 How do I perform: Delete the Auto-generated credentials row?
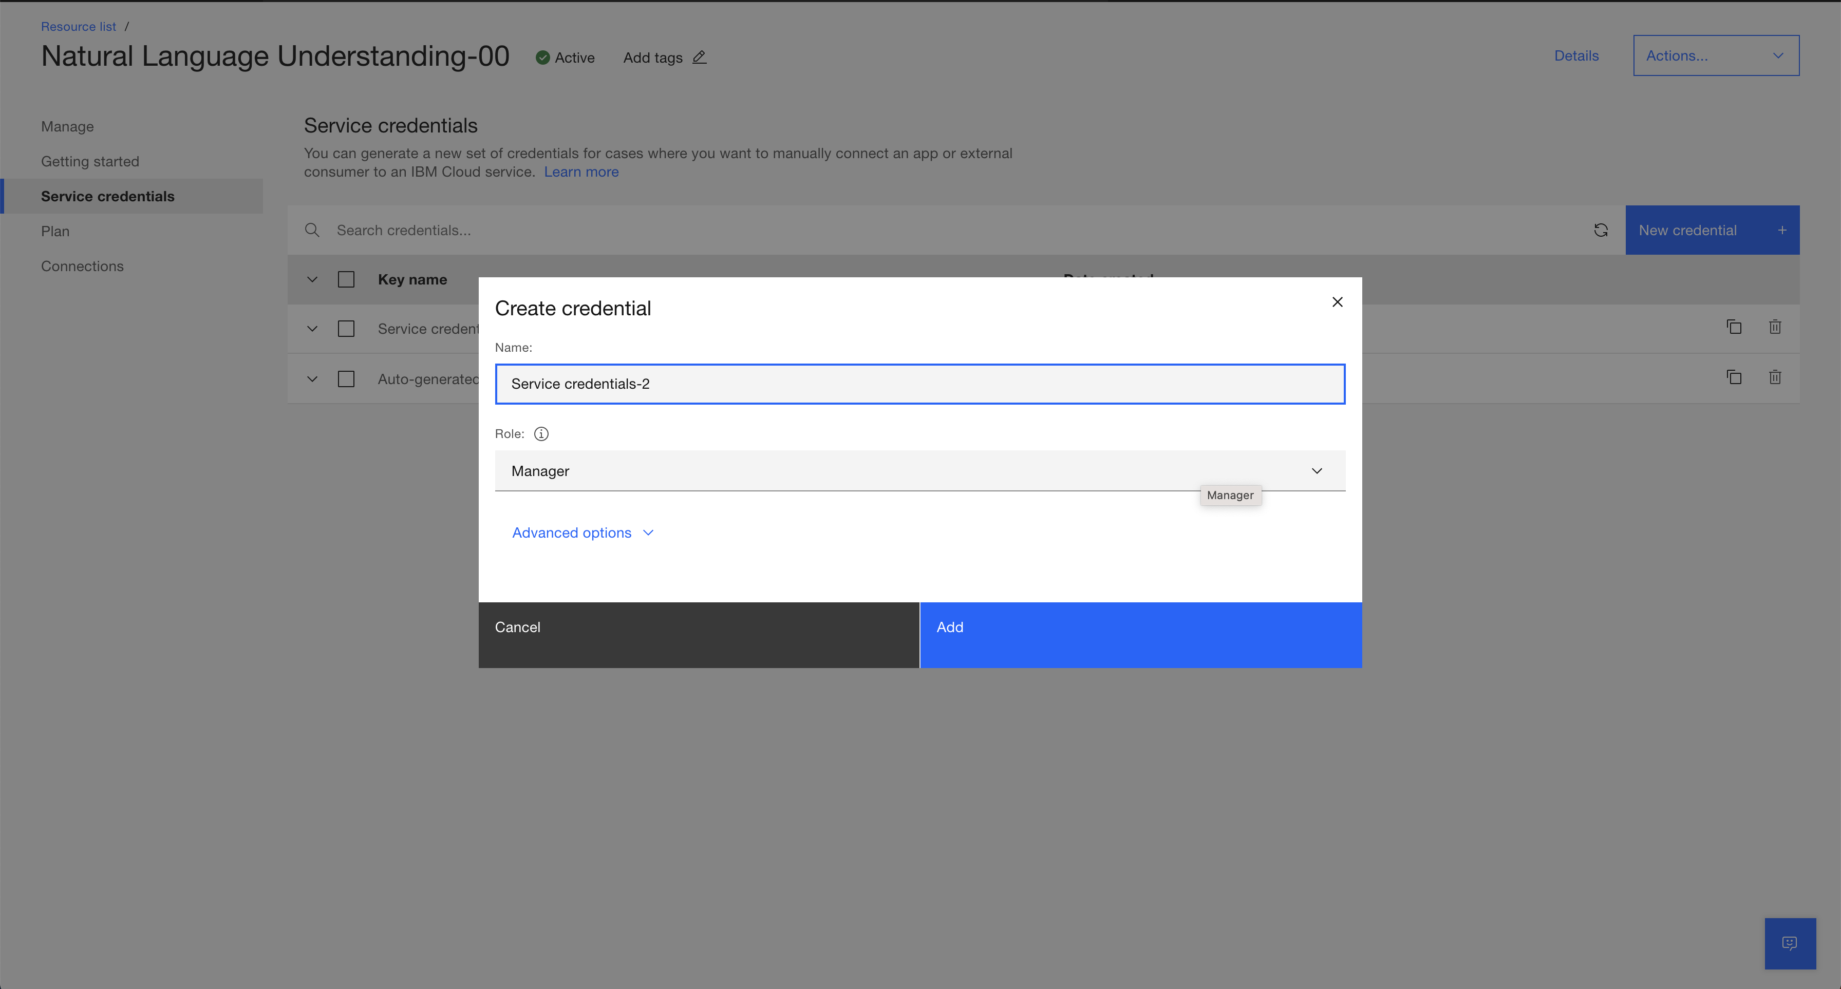1775,377
